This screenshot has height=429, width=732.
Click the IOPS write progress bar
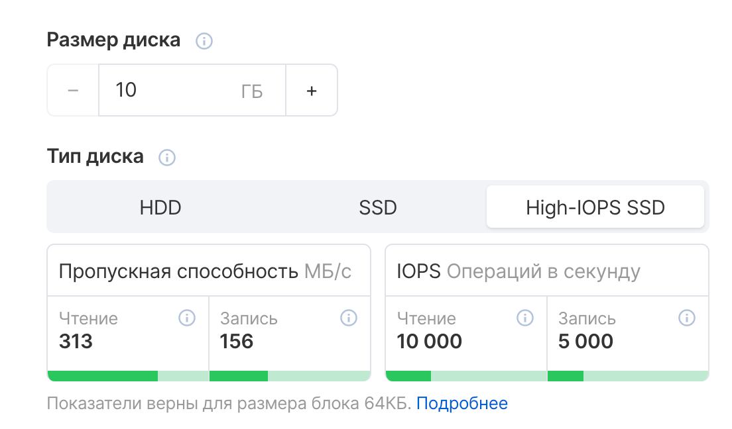pos(628,376)
